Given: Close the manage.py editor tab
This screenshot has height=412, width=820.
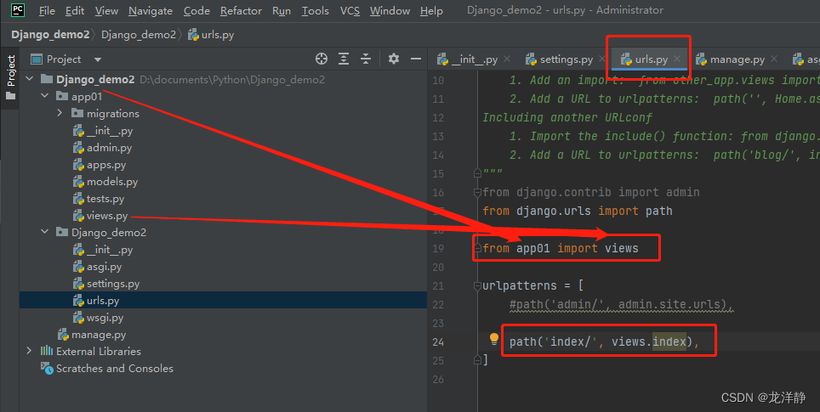Looking at the screenshot, I should pos(774,59).
